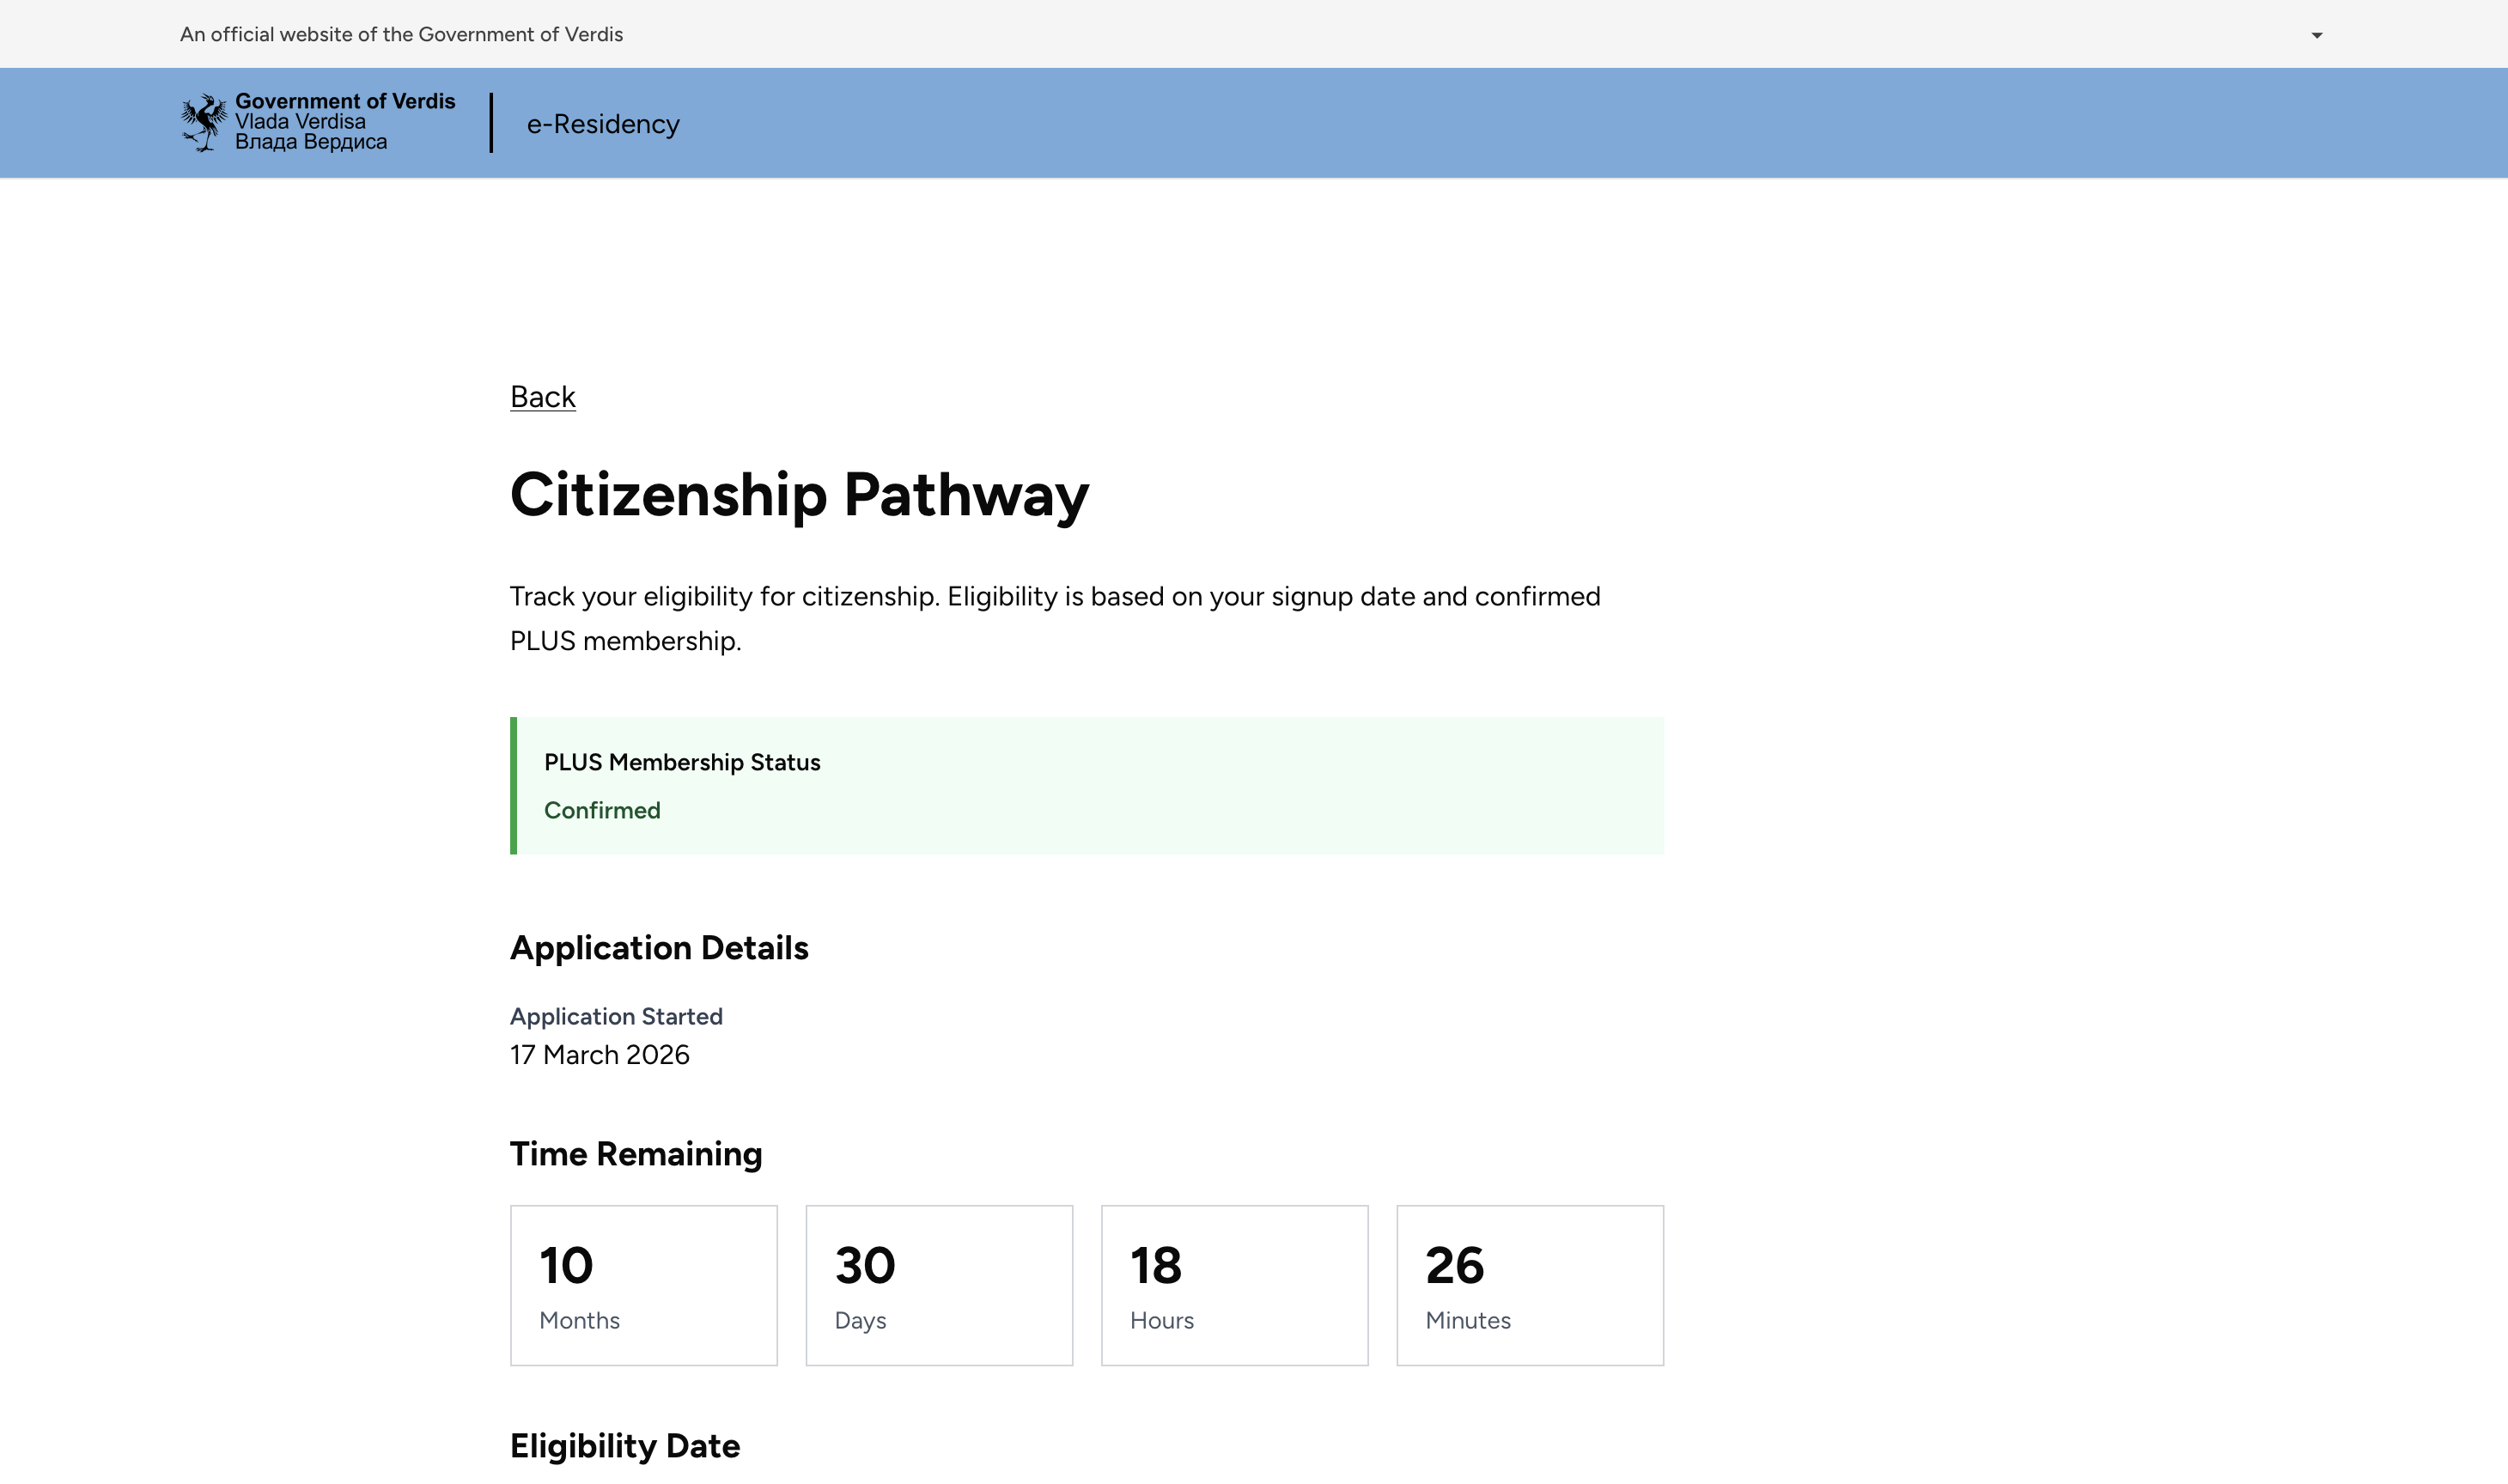
Task: Click the 18 Hours countdown box
Action: point(1233,1284)
